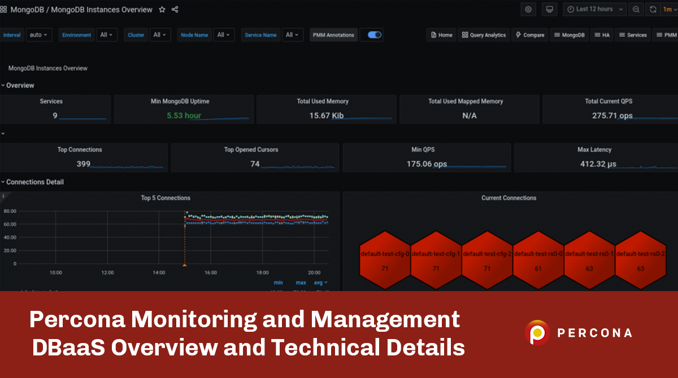Go to the Home link

click(x=441, y=35)
